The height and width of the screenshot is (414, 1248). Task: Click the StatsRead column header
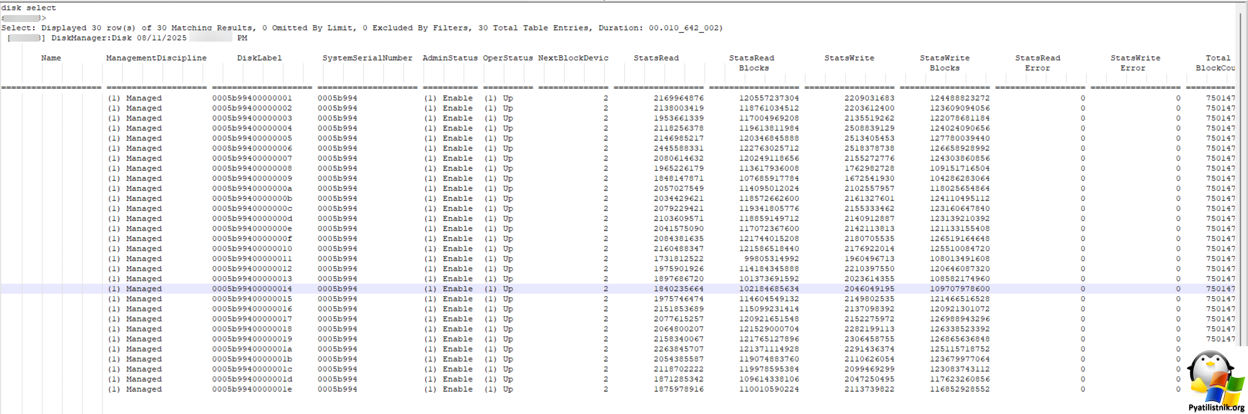pos(656,58)
